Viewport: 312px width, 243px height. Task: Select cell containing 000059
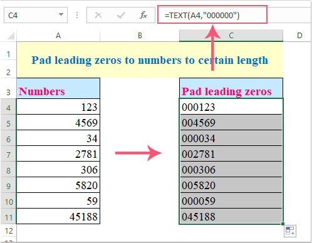(231, 200)
